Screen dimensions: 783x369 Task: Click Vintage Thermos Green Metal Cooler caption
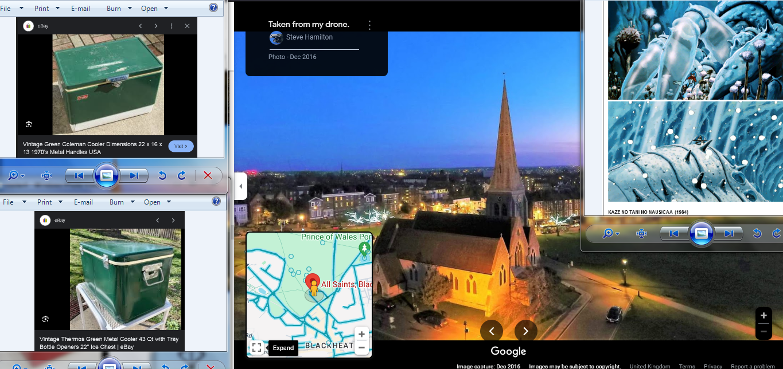109,343
